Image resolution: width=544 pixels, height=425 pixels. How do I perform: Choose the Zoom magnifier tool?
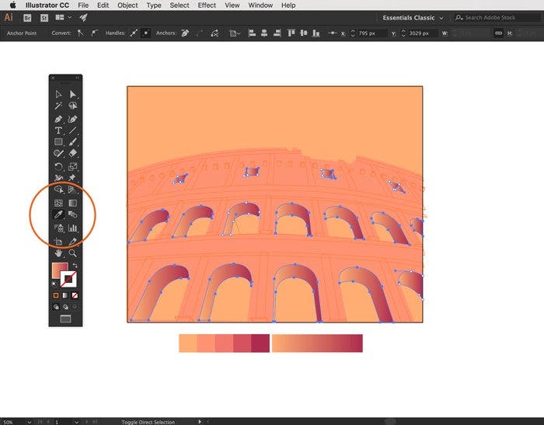pyautogui.click(x=73, y=253)
